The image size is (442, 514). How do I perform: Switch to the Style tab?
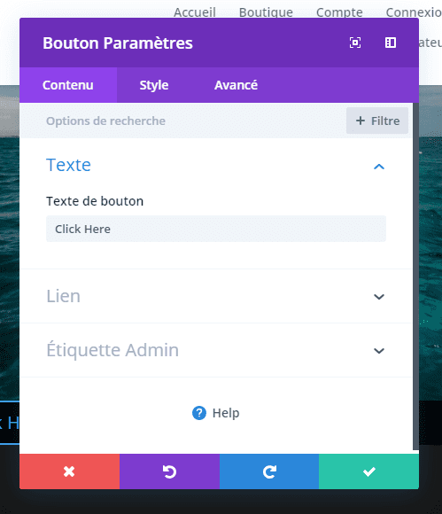[x=154, y=85]
